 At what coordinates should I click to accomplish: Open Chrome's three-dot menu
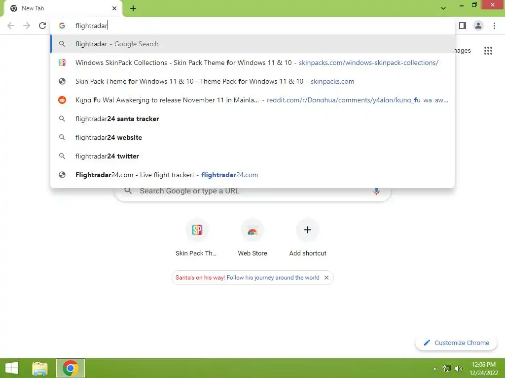[x=494, y=26]
